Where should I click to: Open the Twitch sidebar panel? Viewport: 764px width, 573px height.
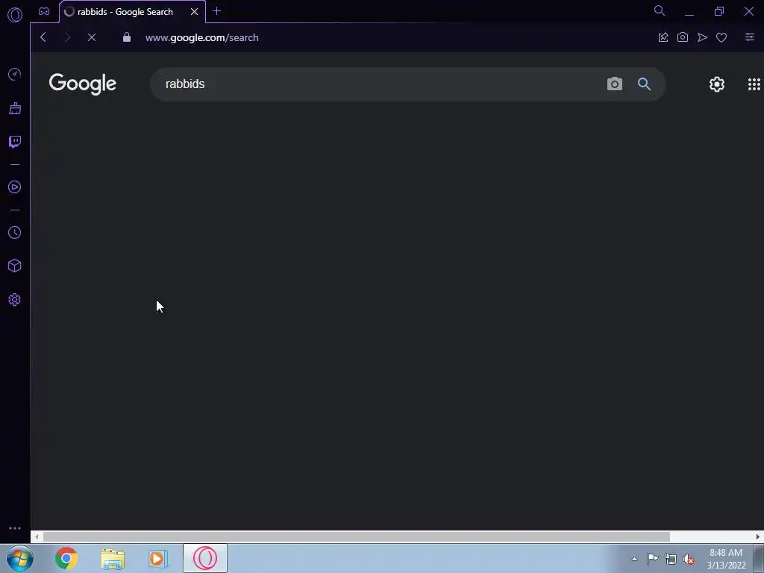(15, 142)
